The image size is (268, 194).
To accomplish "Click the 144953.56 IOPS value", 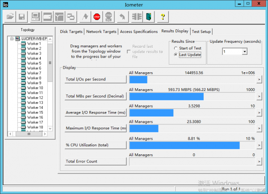I will pos(194,73).
